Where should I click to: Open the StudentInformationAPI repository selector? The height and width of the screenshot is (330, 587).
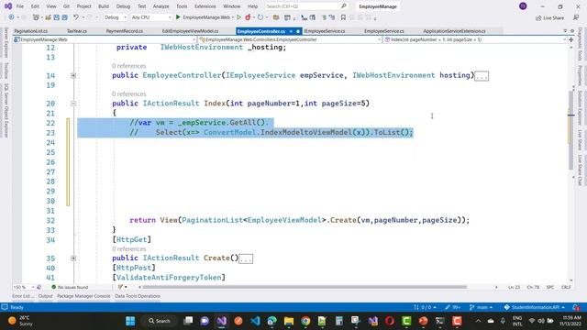[534, 307]
